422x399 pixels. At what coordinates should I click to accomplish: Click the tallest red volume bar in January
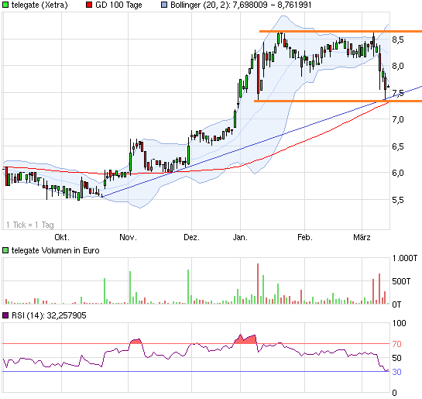[258, 284]
